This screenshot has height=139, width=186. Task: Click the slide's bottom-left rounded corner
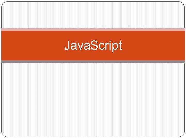click(x=4, y=135)
